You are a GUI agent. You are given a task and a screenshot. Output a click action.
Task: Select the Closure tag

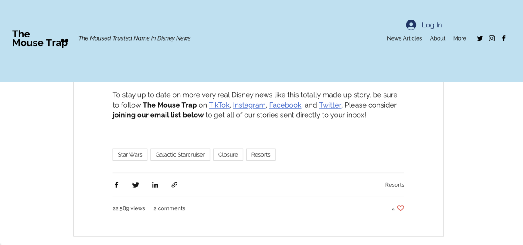228,155
